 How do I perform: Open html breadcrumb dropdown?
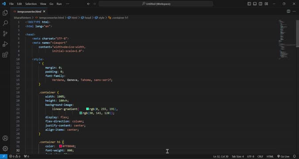click(73, 18)
